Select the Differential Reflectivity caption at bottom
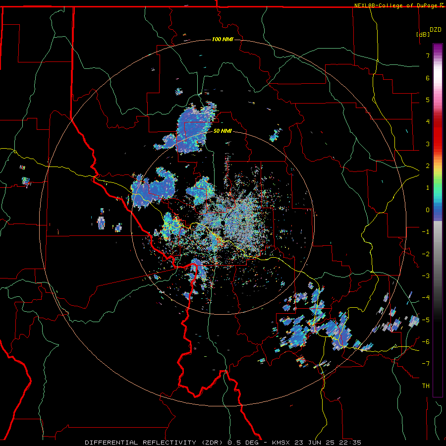 (223, 443)
